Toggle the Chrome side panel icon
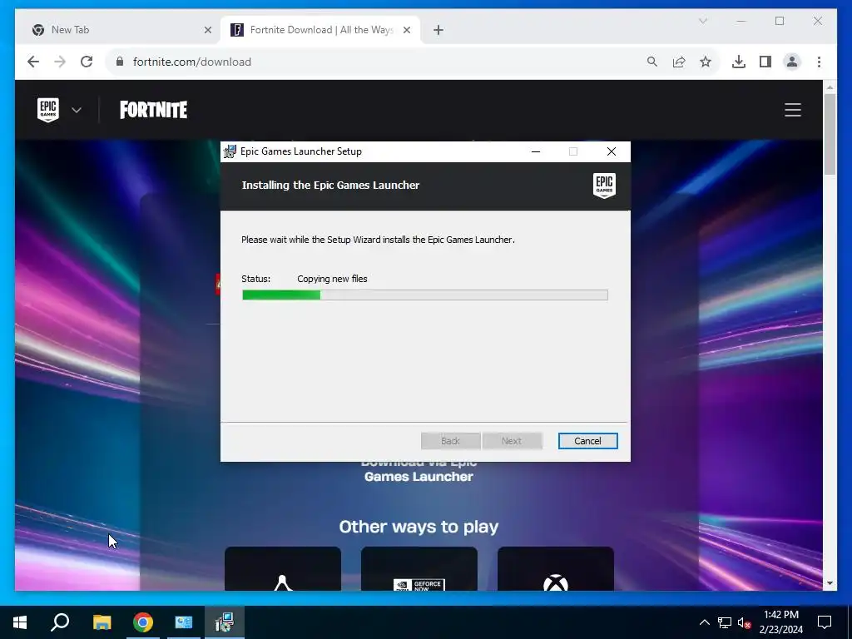The height and width of the screenshot is (639, 852). pyautogui.click(x=765, y=62)
